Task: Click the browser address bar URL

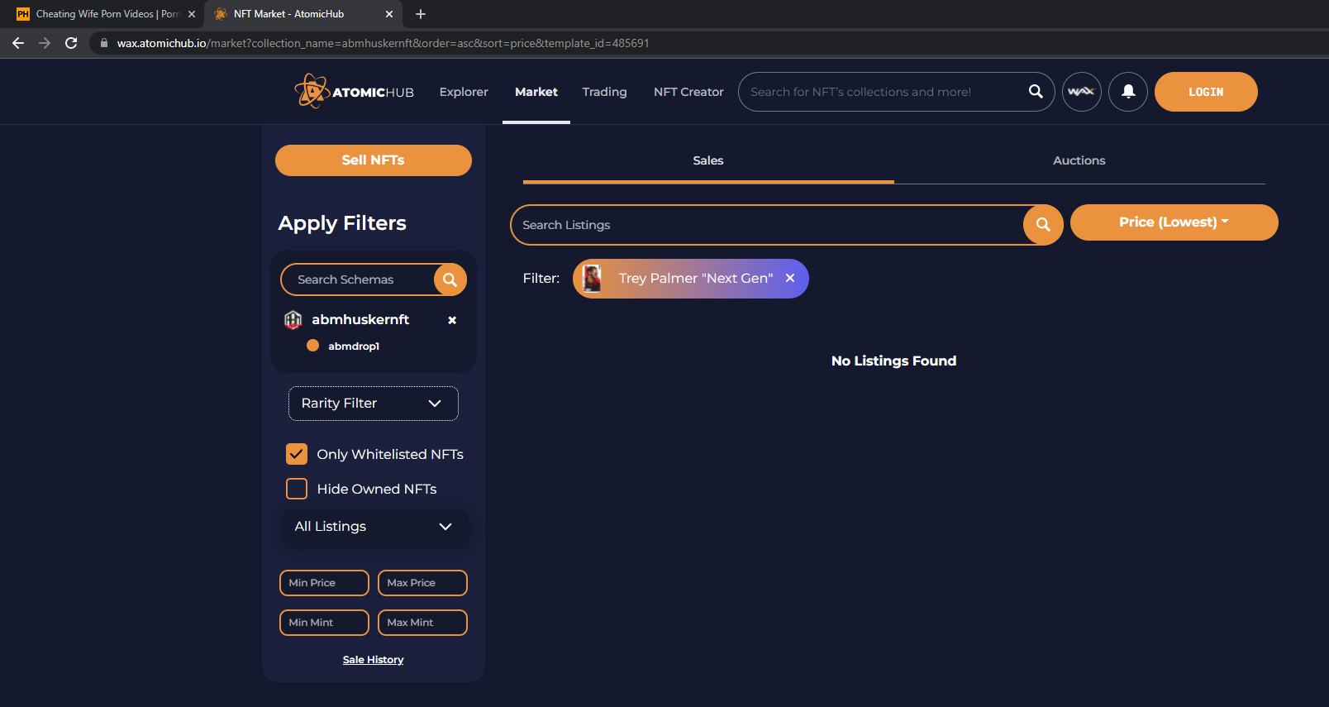Action: point(383,43)
